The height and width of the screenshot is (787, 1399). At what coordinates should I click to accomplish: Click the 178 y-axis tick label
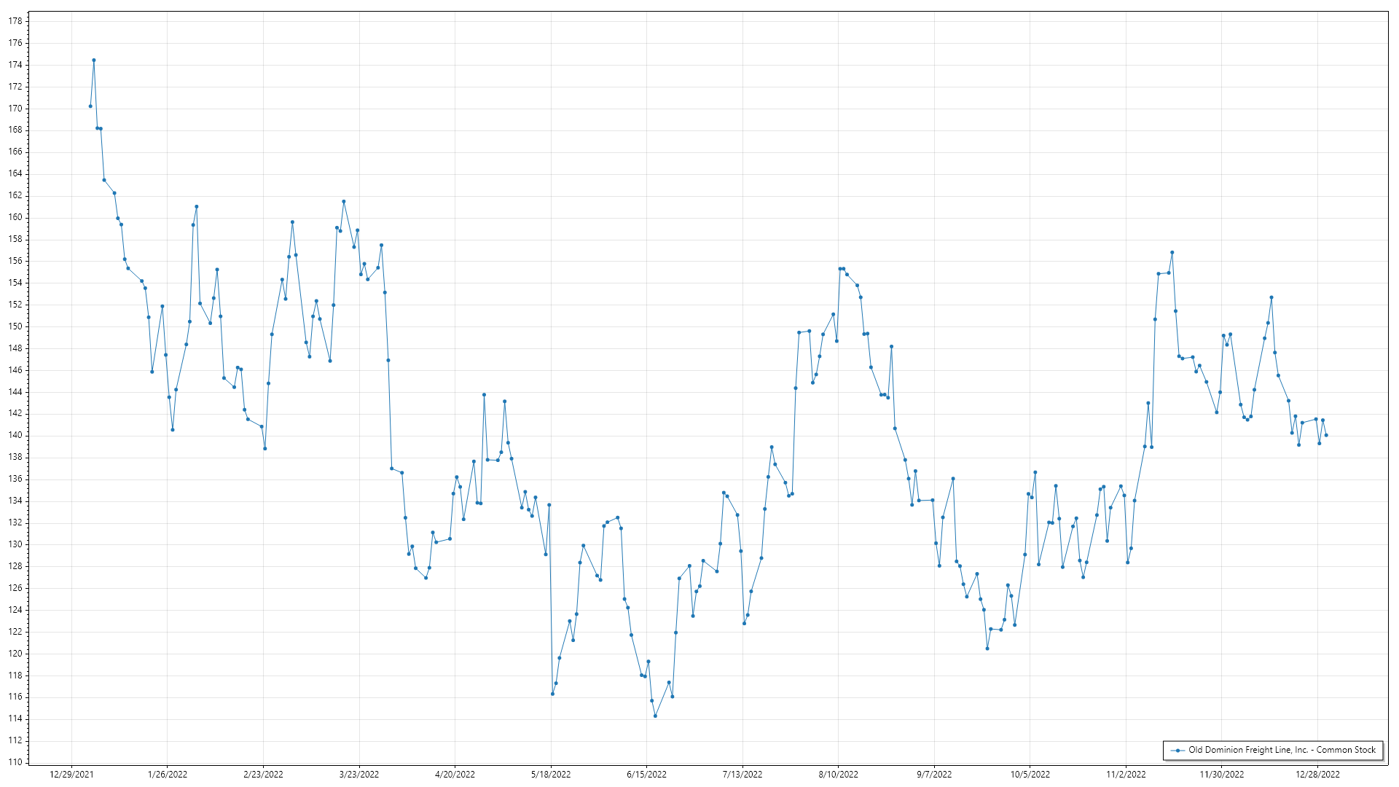[15, 21]
